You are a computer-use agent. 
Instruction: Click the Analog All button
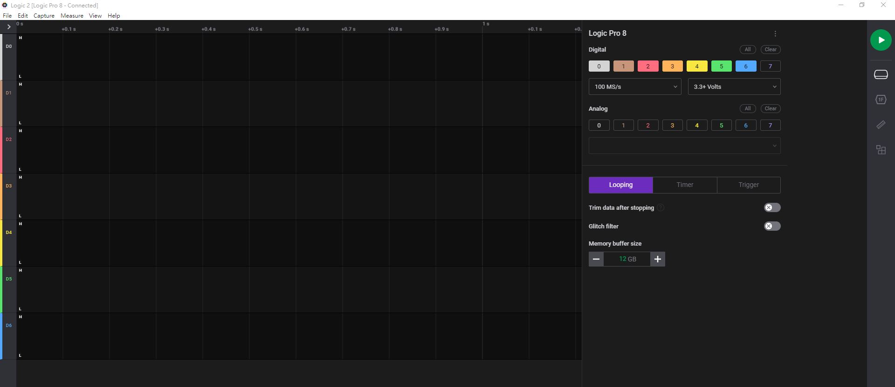pyautogui.click(x=748, y=108)
